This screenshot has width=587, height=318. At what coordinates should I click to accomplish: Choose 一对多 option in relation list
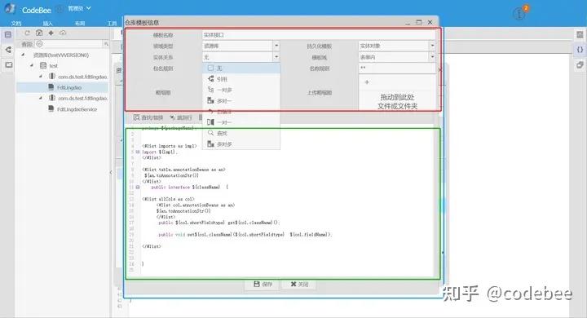(241, 90)
